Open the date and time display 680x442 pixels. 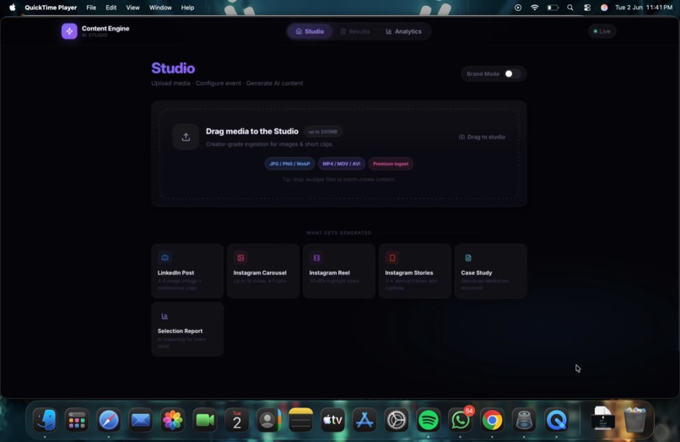[644, 8]
